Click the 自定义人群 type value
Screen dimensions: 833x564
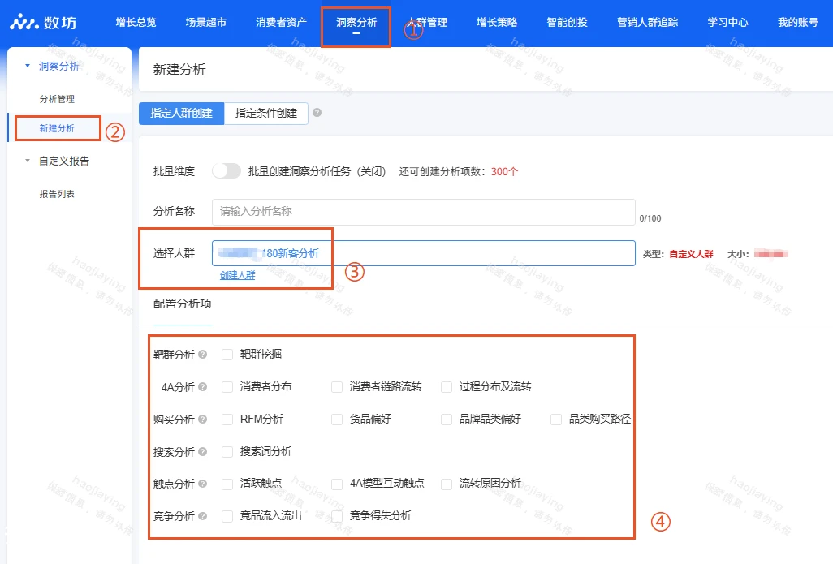(691, 254)
